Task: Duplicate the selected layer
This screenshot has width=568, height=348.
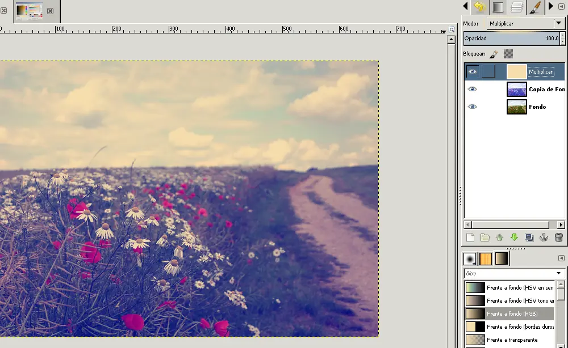Action: [529, 238]
